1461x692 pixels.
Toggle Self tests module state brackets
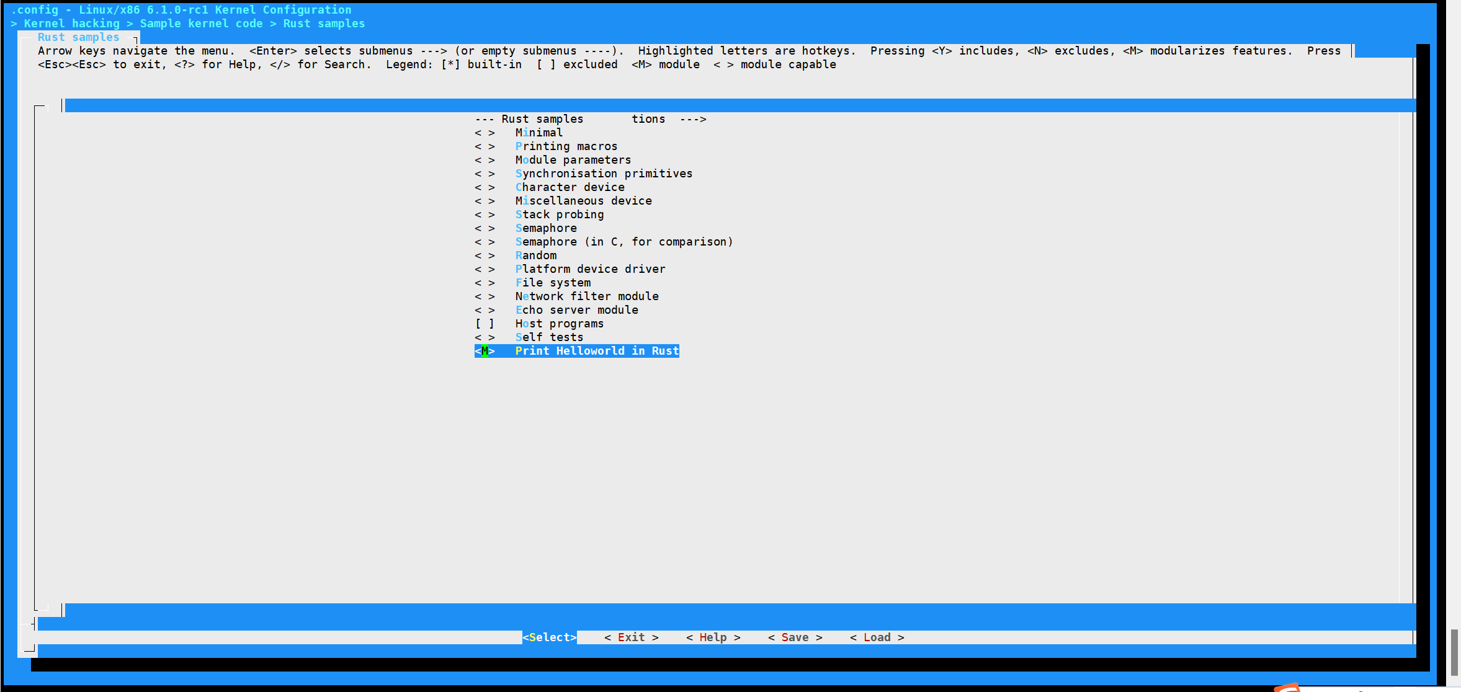click(485, 337)
